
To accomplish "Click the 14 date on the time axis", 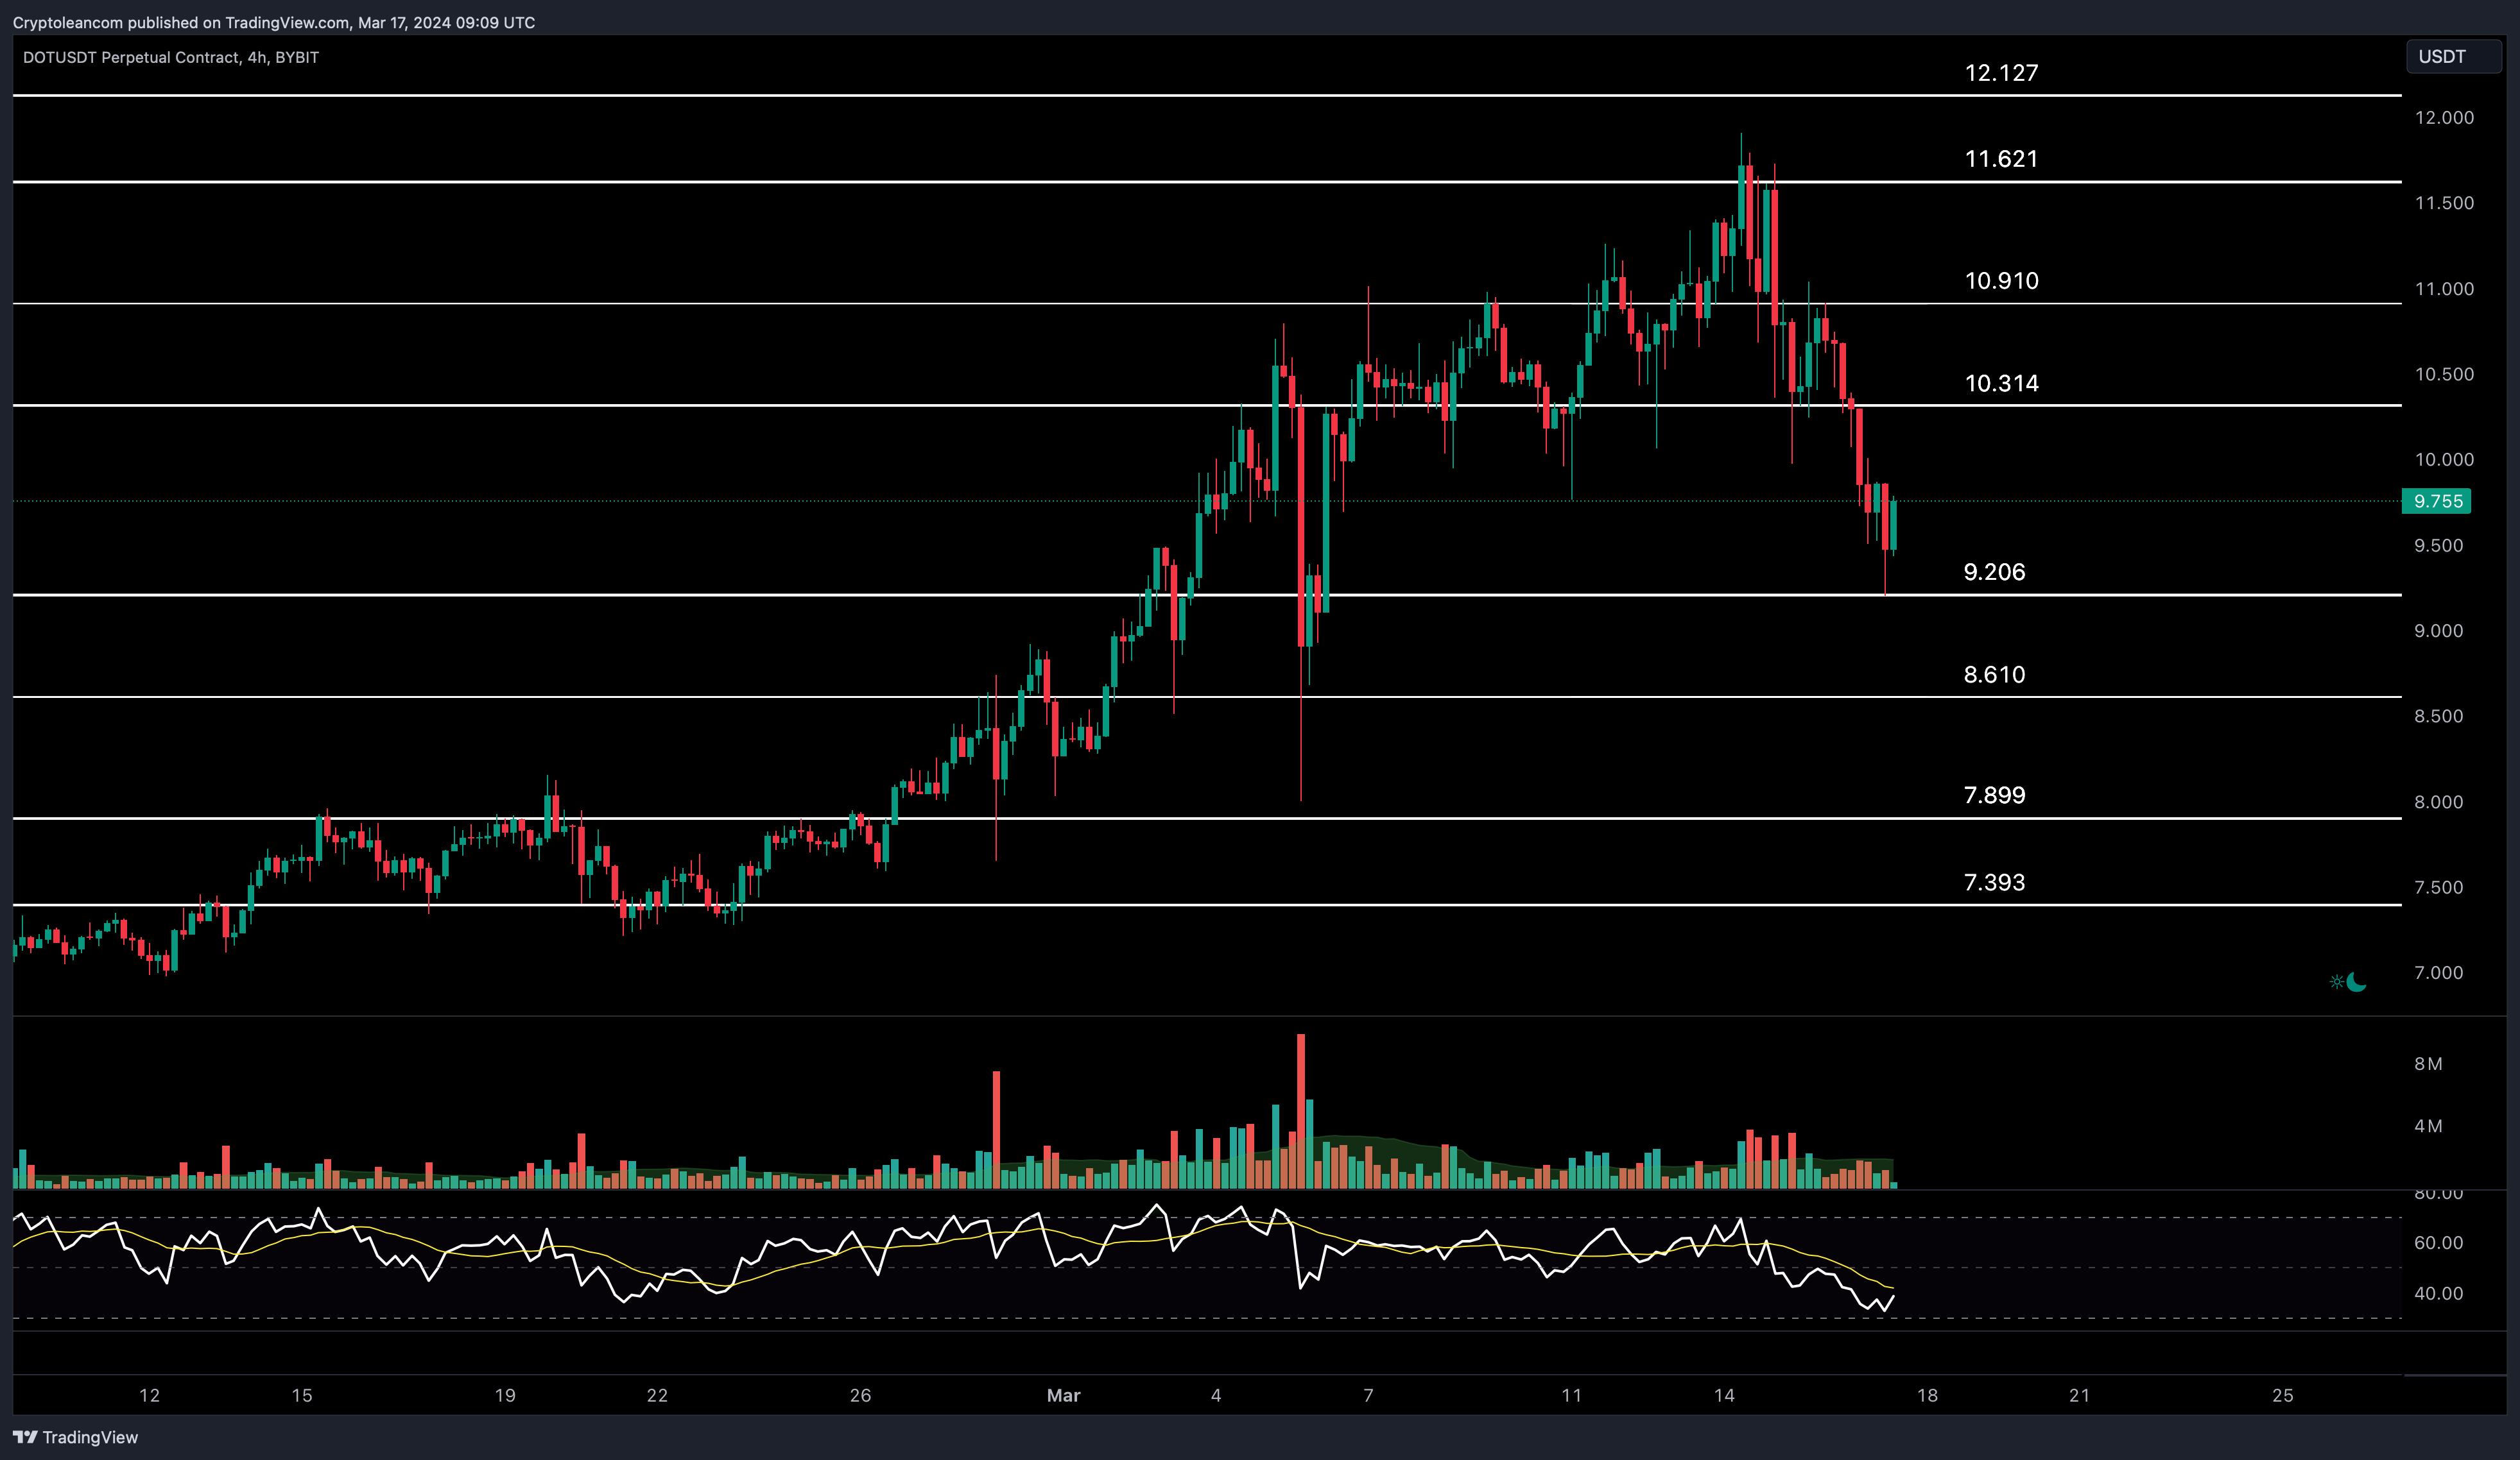I will tap(1724, 1396).
